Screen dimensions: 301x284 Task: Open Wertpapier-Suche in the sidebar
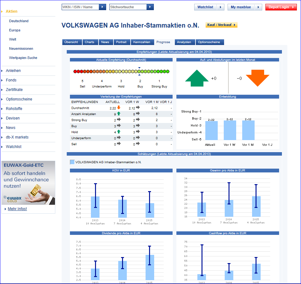point(23,58)
